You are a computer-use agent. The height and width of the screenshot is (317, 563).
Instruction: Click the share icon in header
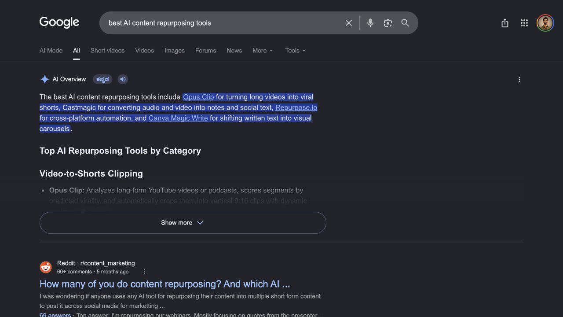point(505,23)
